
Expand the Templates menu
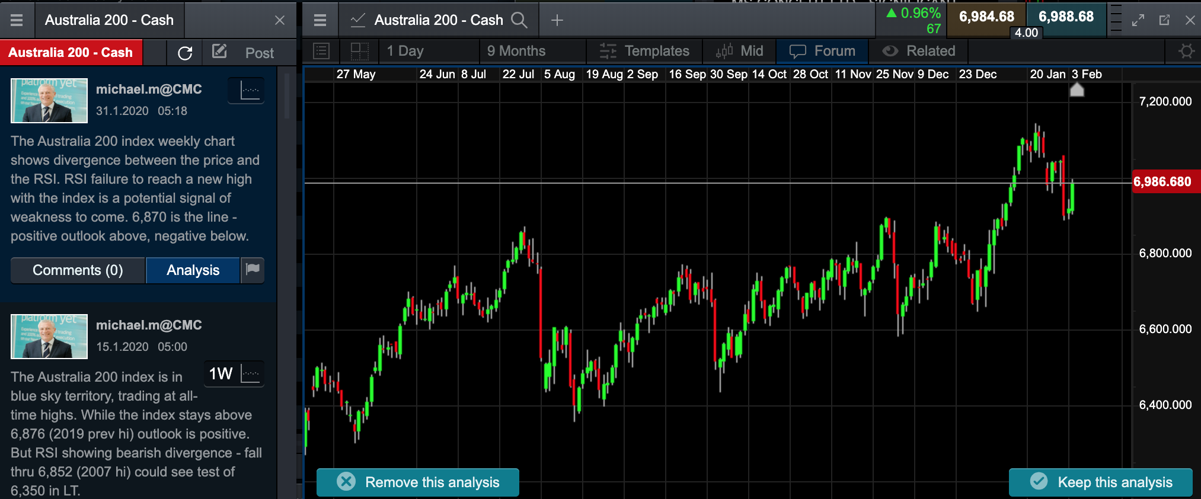(644, 52)
